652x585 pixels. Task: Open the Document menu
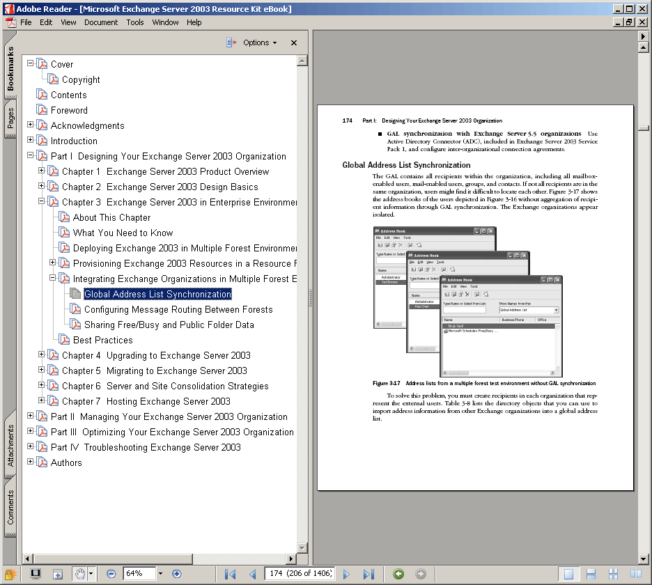click(x=101, y=22)
